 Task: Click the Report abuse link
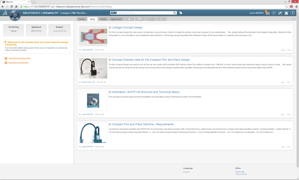coord(241,174)
